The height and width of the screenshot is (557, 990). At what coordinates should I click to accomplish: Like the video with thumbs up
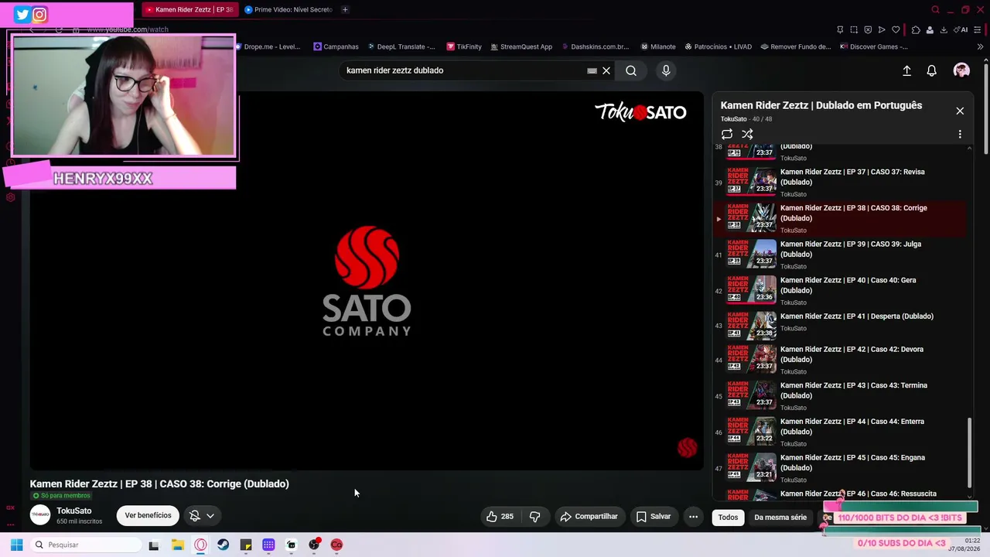[500, 516]
